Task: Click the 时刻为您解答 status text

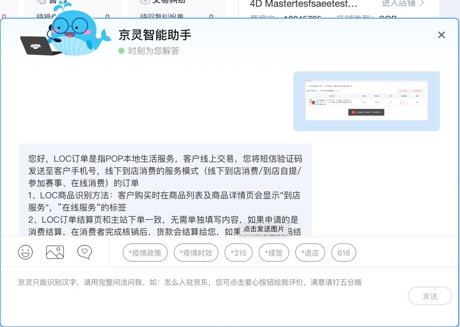Action: pos(154,51)
